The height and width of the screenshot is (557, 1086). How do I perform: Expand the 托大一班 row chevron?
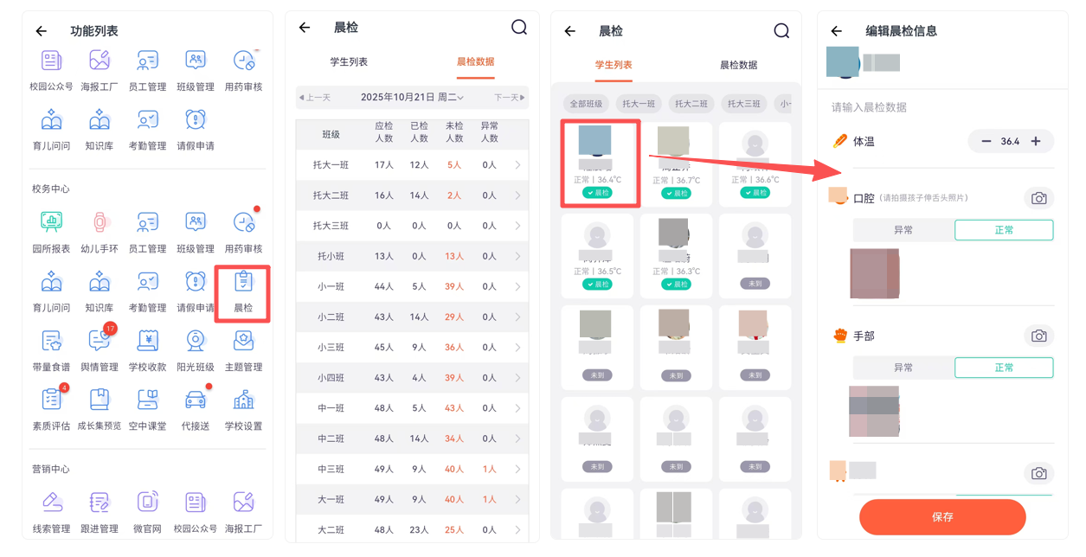coord(517,165)
